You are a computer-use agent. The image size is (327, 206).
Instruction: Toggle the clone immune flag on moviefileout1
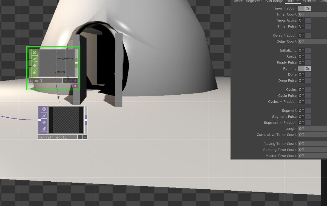[x=44, y=116]
